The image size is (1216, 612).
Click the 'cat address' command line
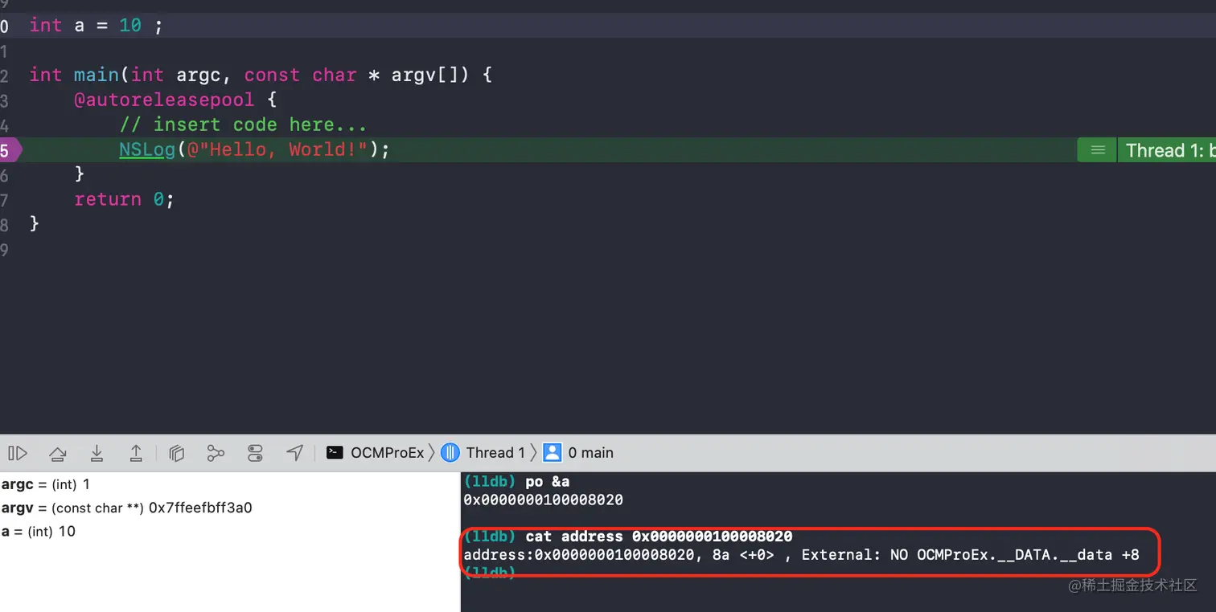(659, 537)
